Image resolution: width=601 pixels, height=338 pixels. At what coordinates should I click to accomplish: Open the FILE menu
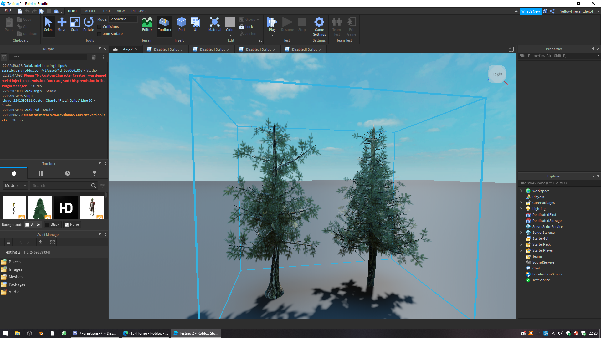point(8,11)
